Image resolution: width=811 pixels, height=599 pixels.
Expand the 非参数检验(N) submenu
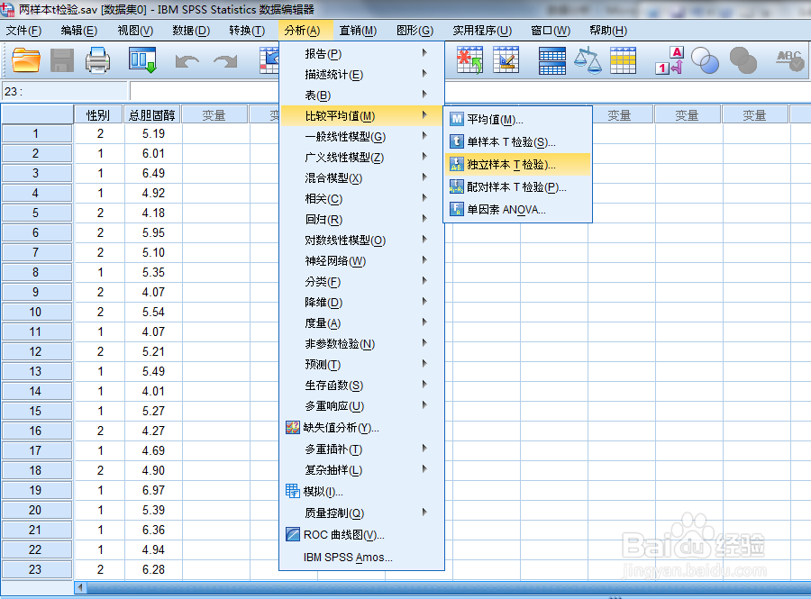362,344
